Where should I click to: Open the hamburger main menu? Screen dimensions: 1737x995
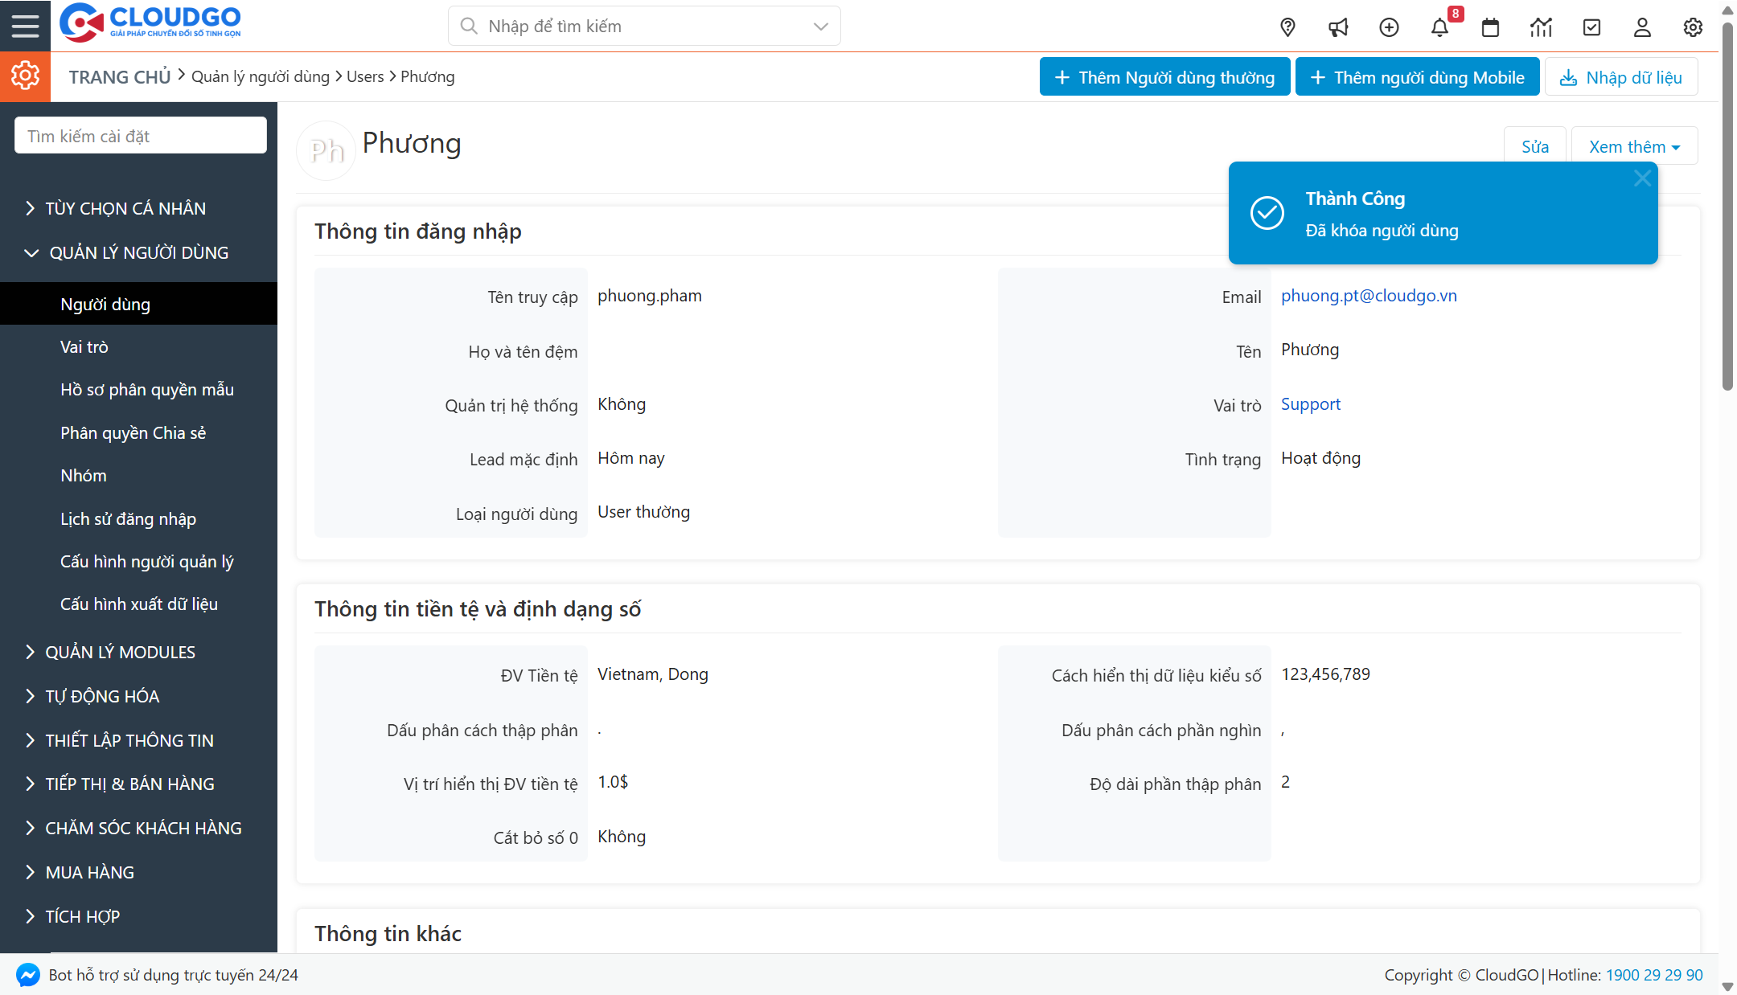pos(25,26)
